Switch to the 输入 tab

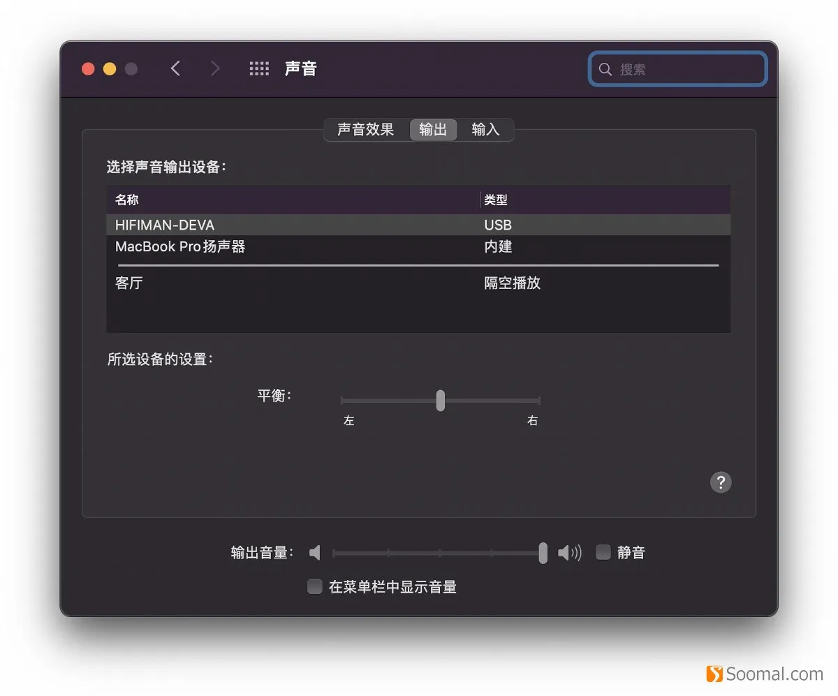pos(485,130)
